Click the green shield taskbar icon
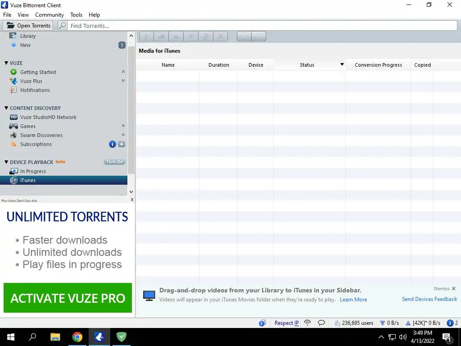461x346 pixels. pos(122,337)
